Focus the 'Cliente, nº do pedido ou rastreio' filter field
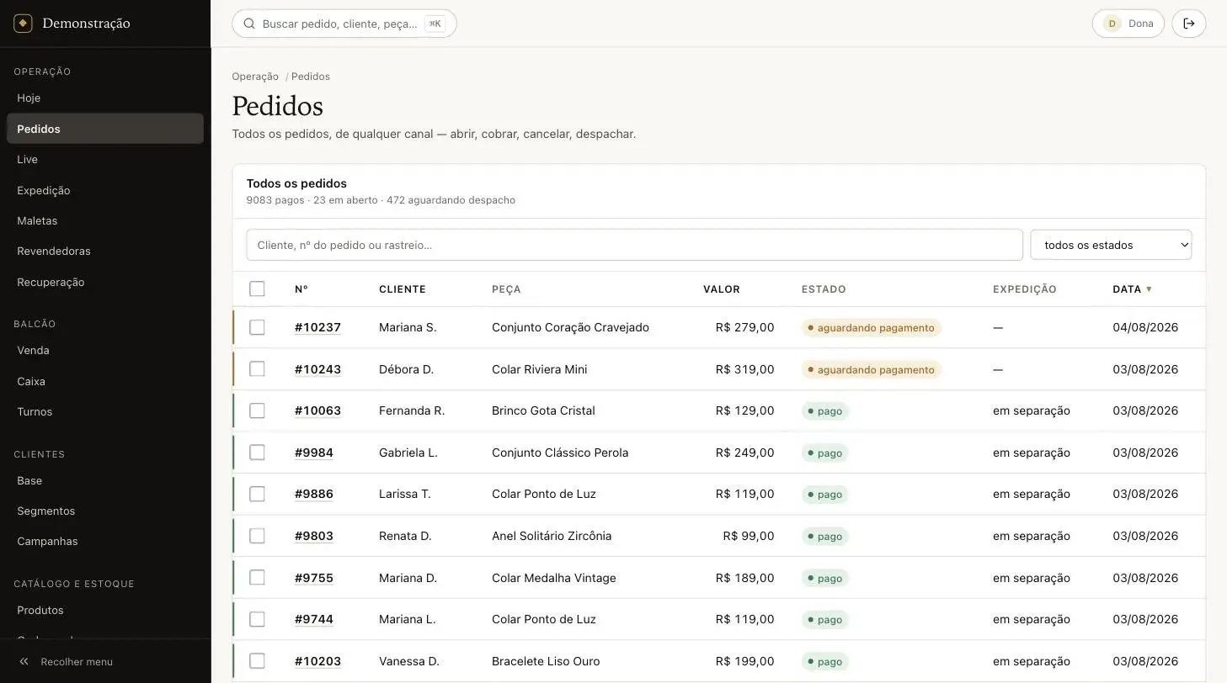The height and width of the screenshot is (683, 1227). pyautogui.click(x=634, y=245)
